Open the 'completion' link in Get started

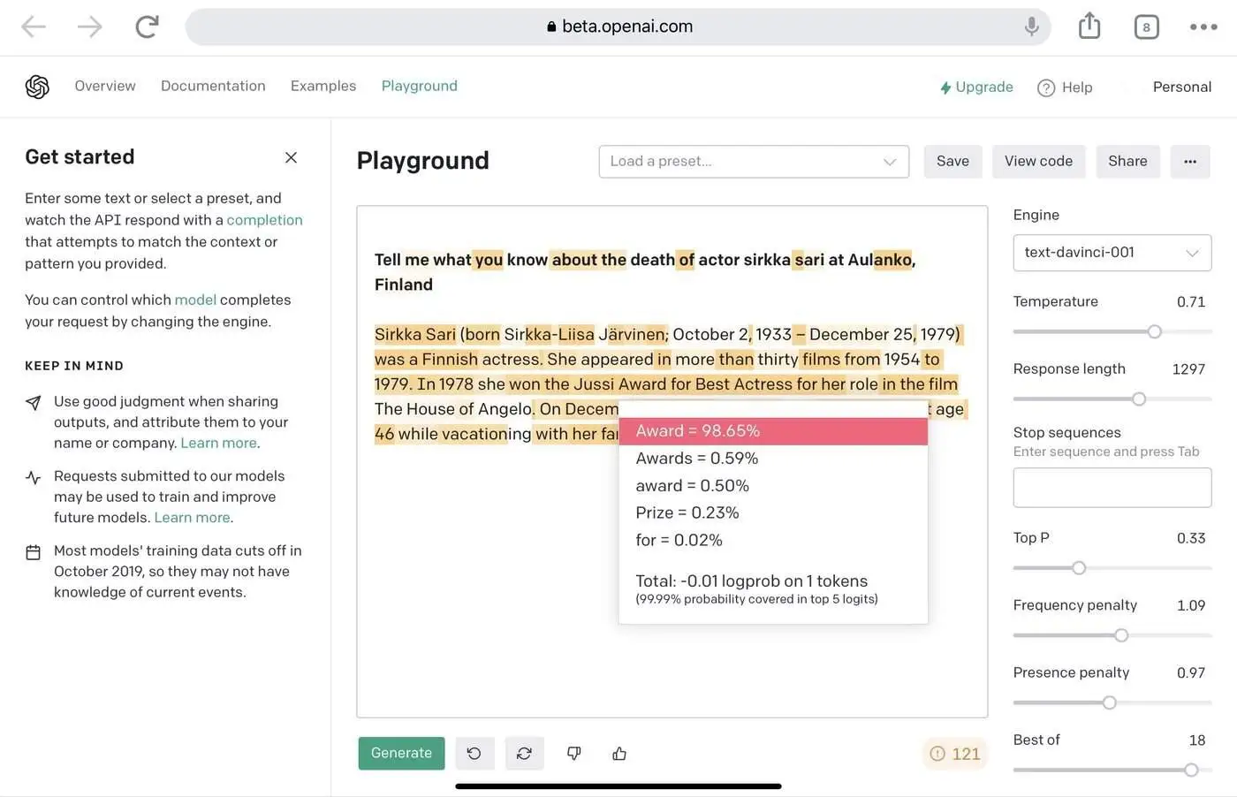(264, 220)
